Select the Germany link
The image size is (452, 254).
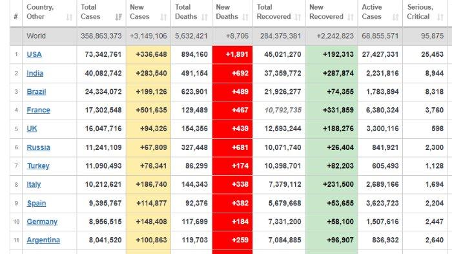42,222
